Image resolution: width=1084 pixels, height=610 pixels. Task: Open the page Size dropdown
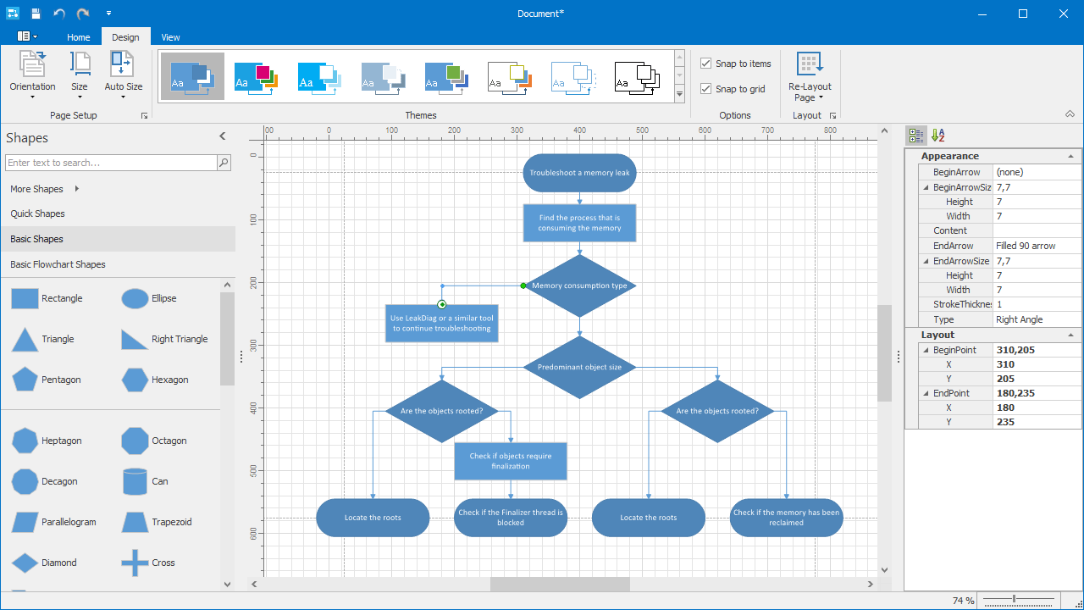click(x=80, y=75)
